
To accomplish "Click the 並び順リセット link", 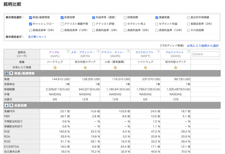I will pyautogui.click(x=37, y=37).
